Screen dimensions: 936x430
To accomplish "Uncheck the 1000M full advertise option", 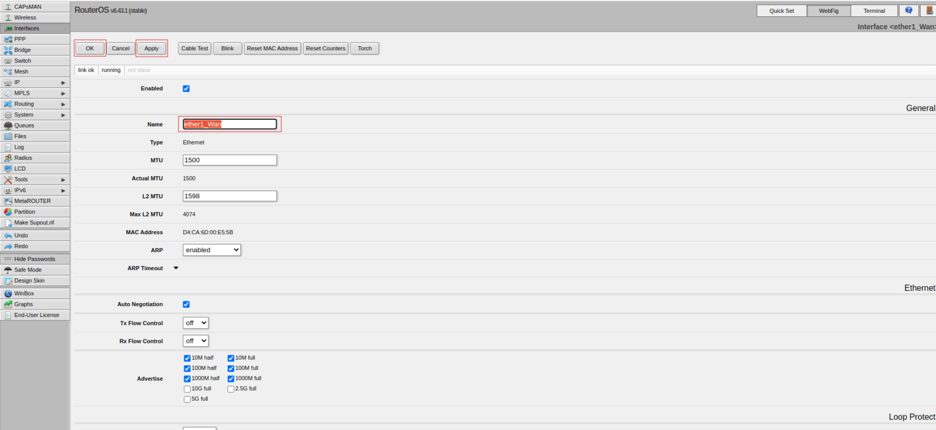I will pyautogui.click(x=231, y=379).
